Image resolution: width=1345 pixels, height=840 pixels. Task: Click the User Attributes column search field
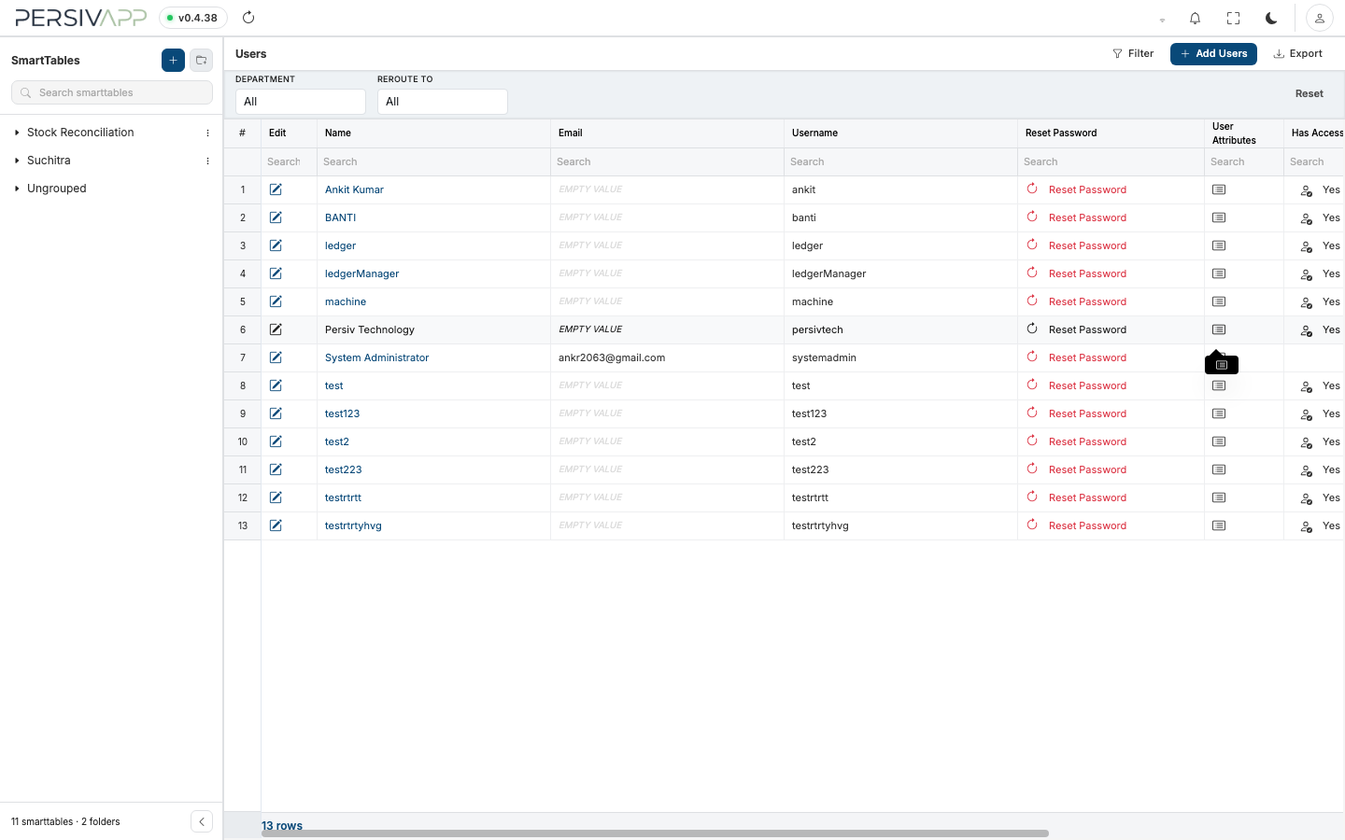(1244, 161)
